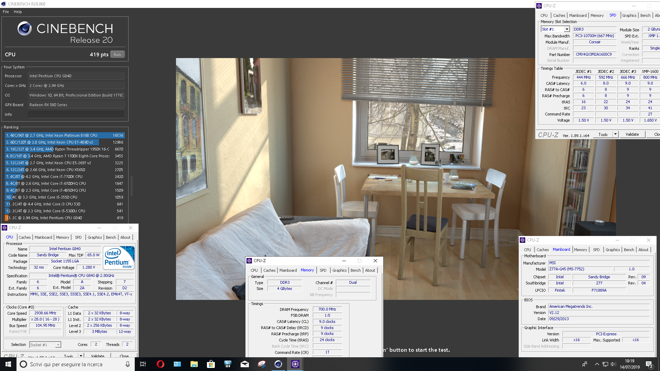Switch to CPU tab in the Memory window

pos(254,270)
